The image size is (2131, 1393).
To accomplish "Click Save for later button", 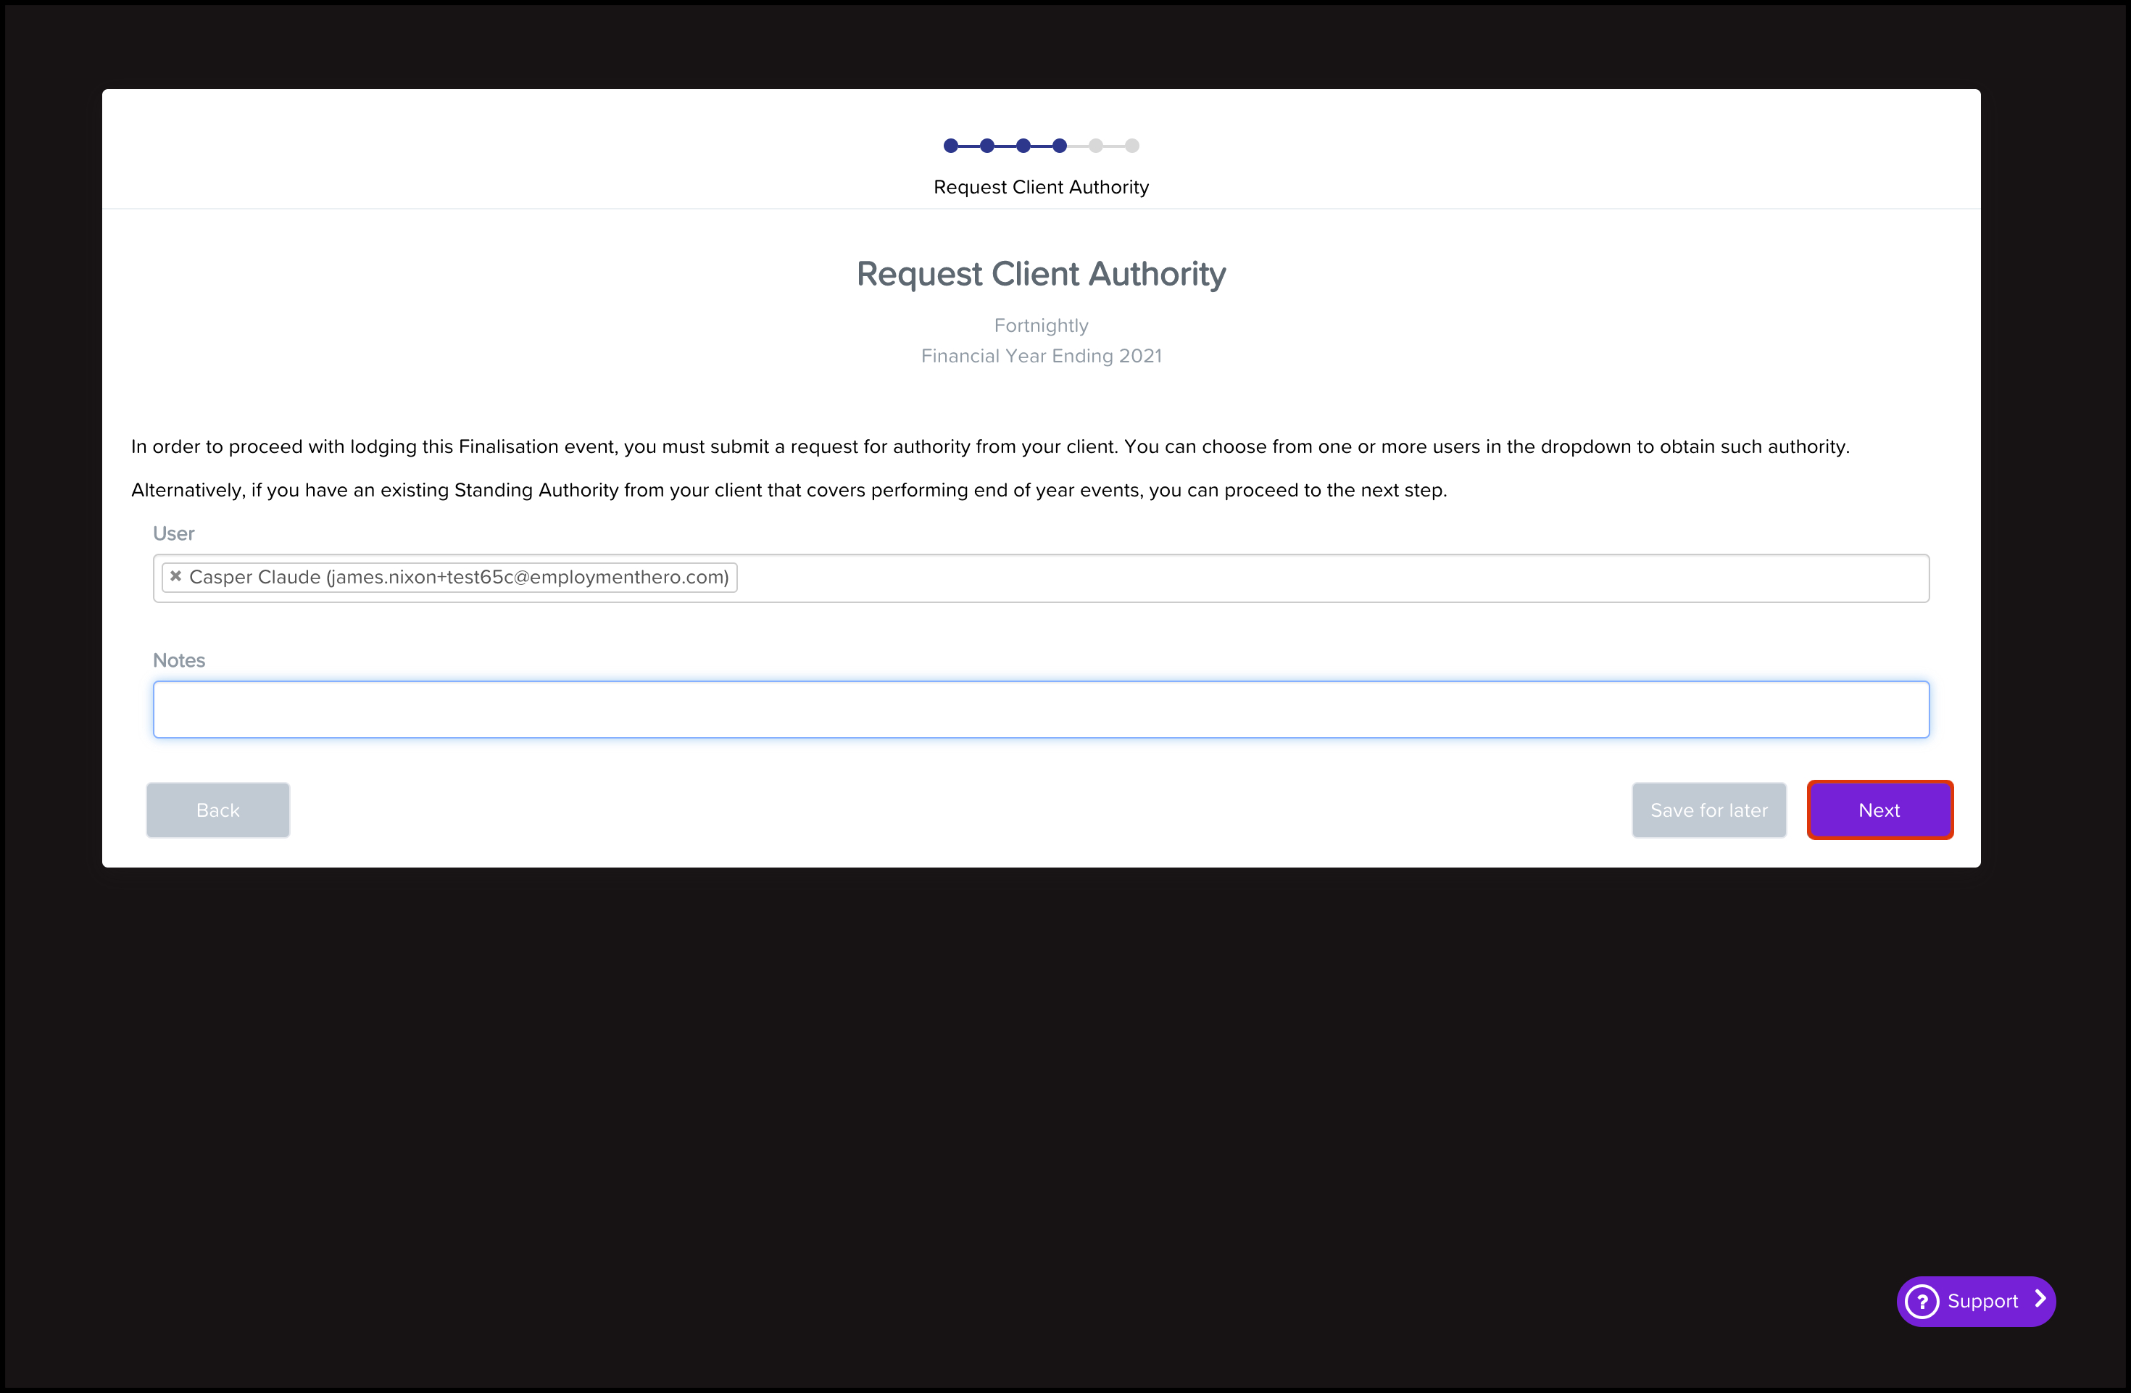I will 1708,810.
